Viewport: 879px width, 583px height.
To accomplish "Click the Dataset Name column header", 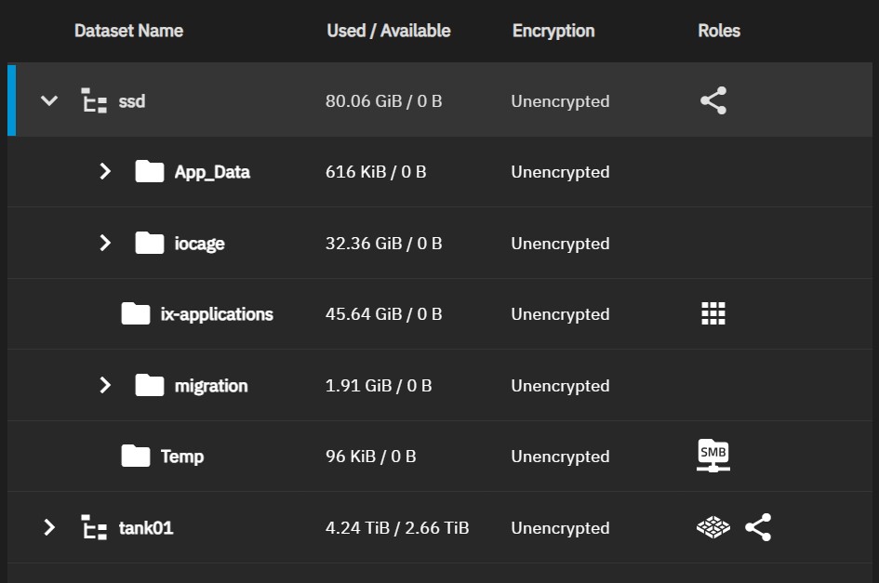I will 129,31.
